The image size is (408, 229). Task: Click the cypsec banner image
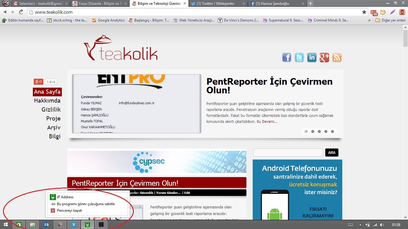(157, 162)
